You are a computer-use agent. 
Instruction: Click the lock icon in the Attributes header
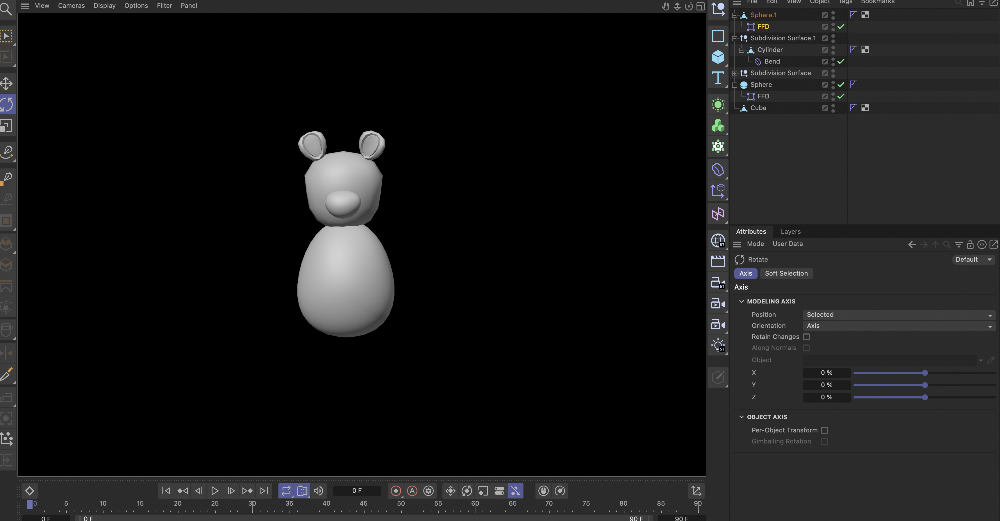[x=971, y=245]
